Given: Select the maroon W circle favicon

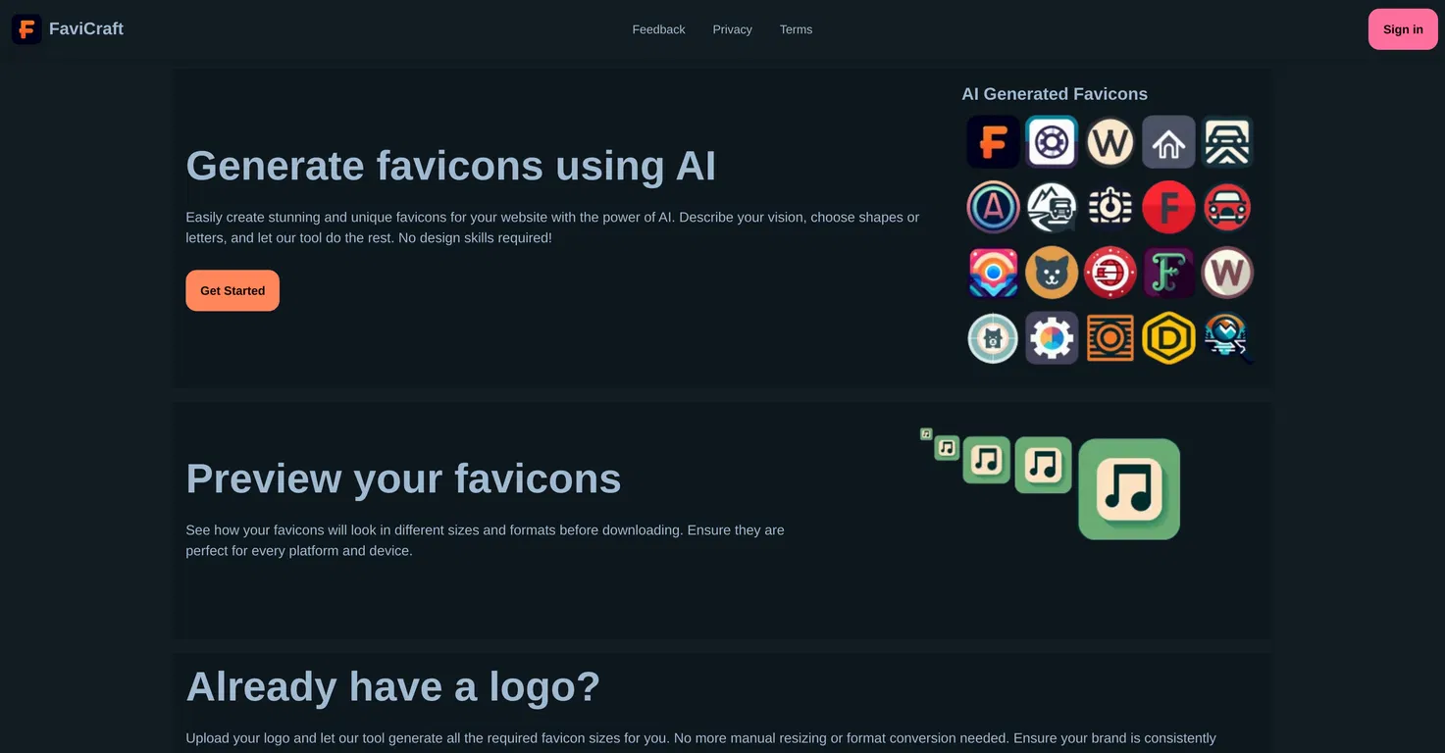Looking at the screenshot, I should (x=1228, y=273).
